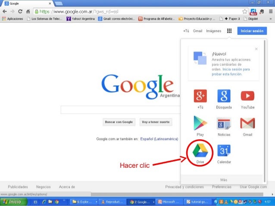Viewport: 275px width, 206px height.
Task: Open the Aplicaciones bookmarks shortcut
Action: pos(12,18)
